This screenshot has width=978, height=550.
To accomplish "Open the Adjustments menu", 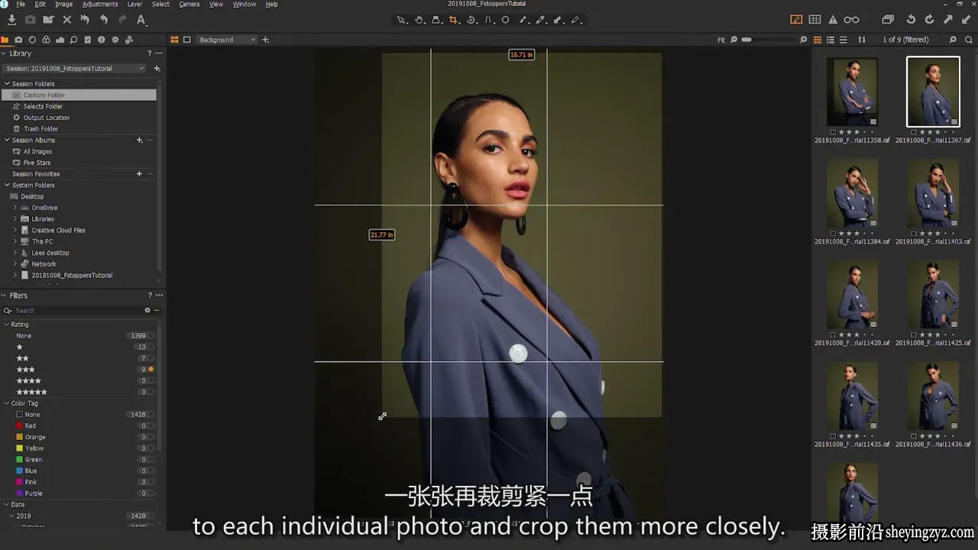I will click(100, 4).
